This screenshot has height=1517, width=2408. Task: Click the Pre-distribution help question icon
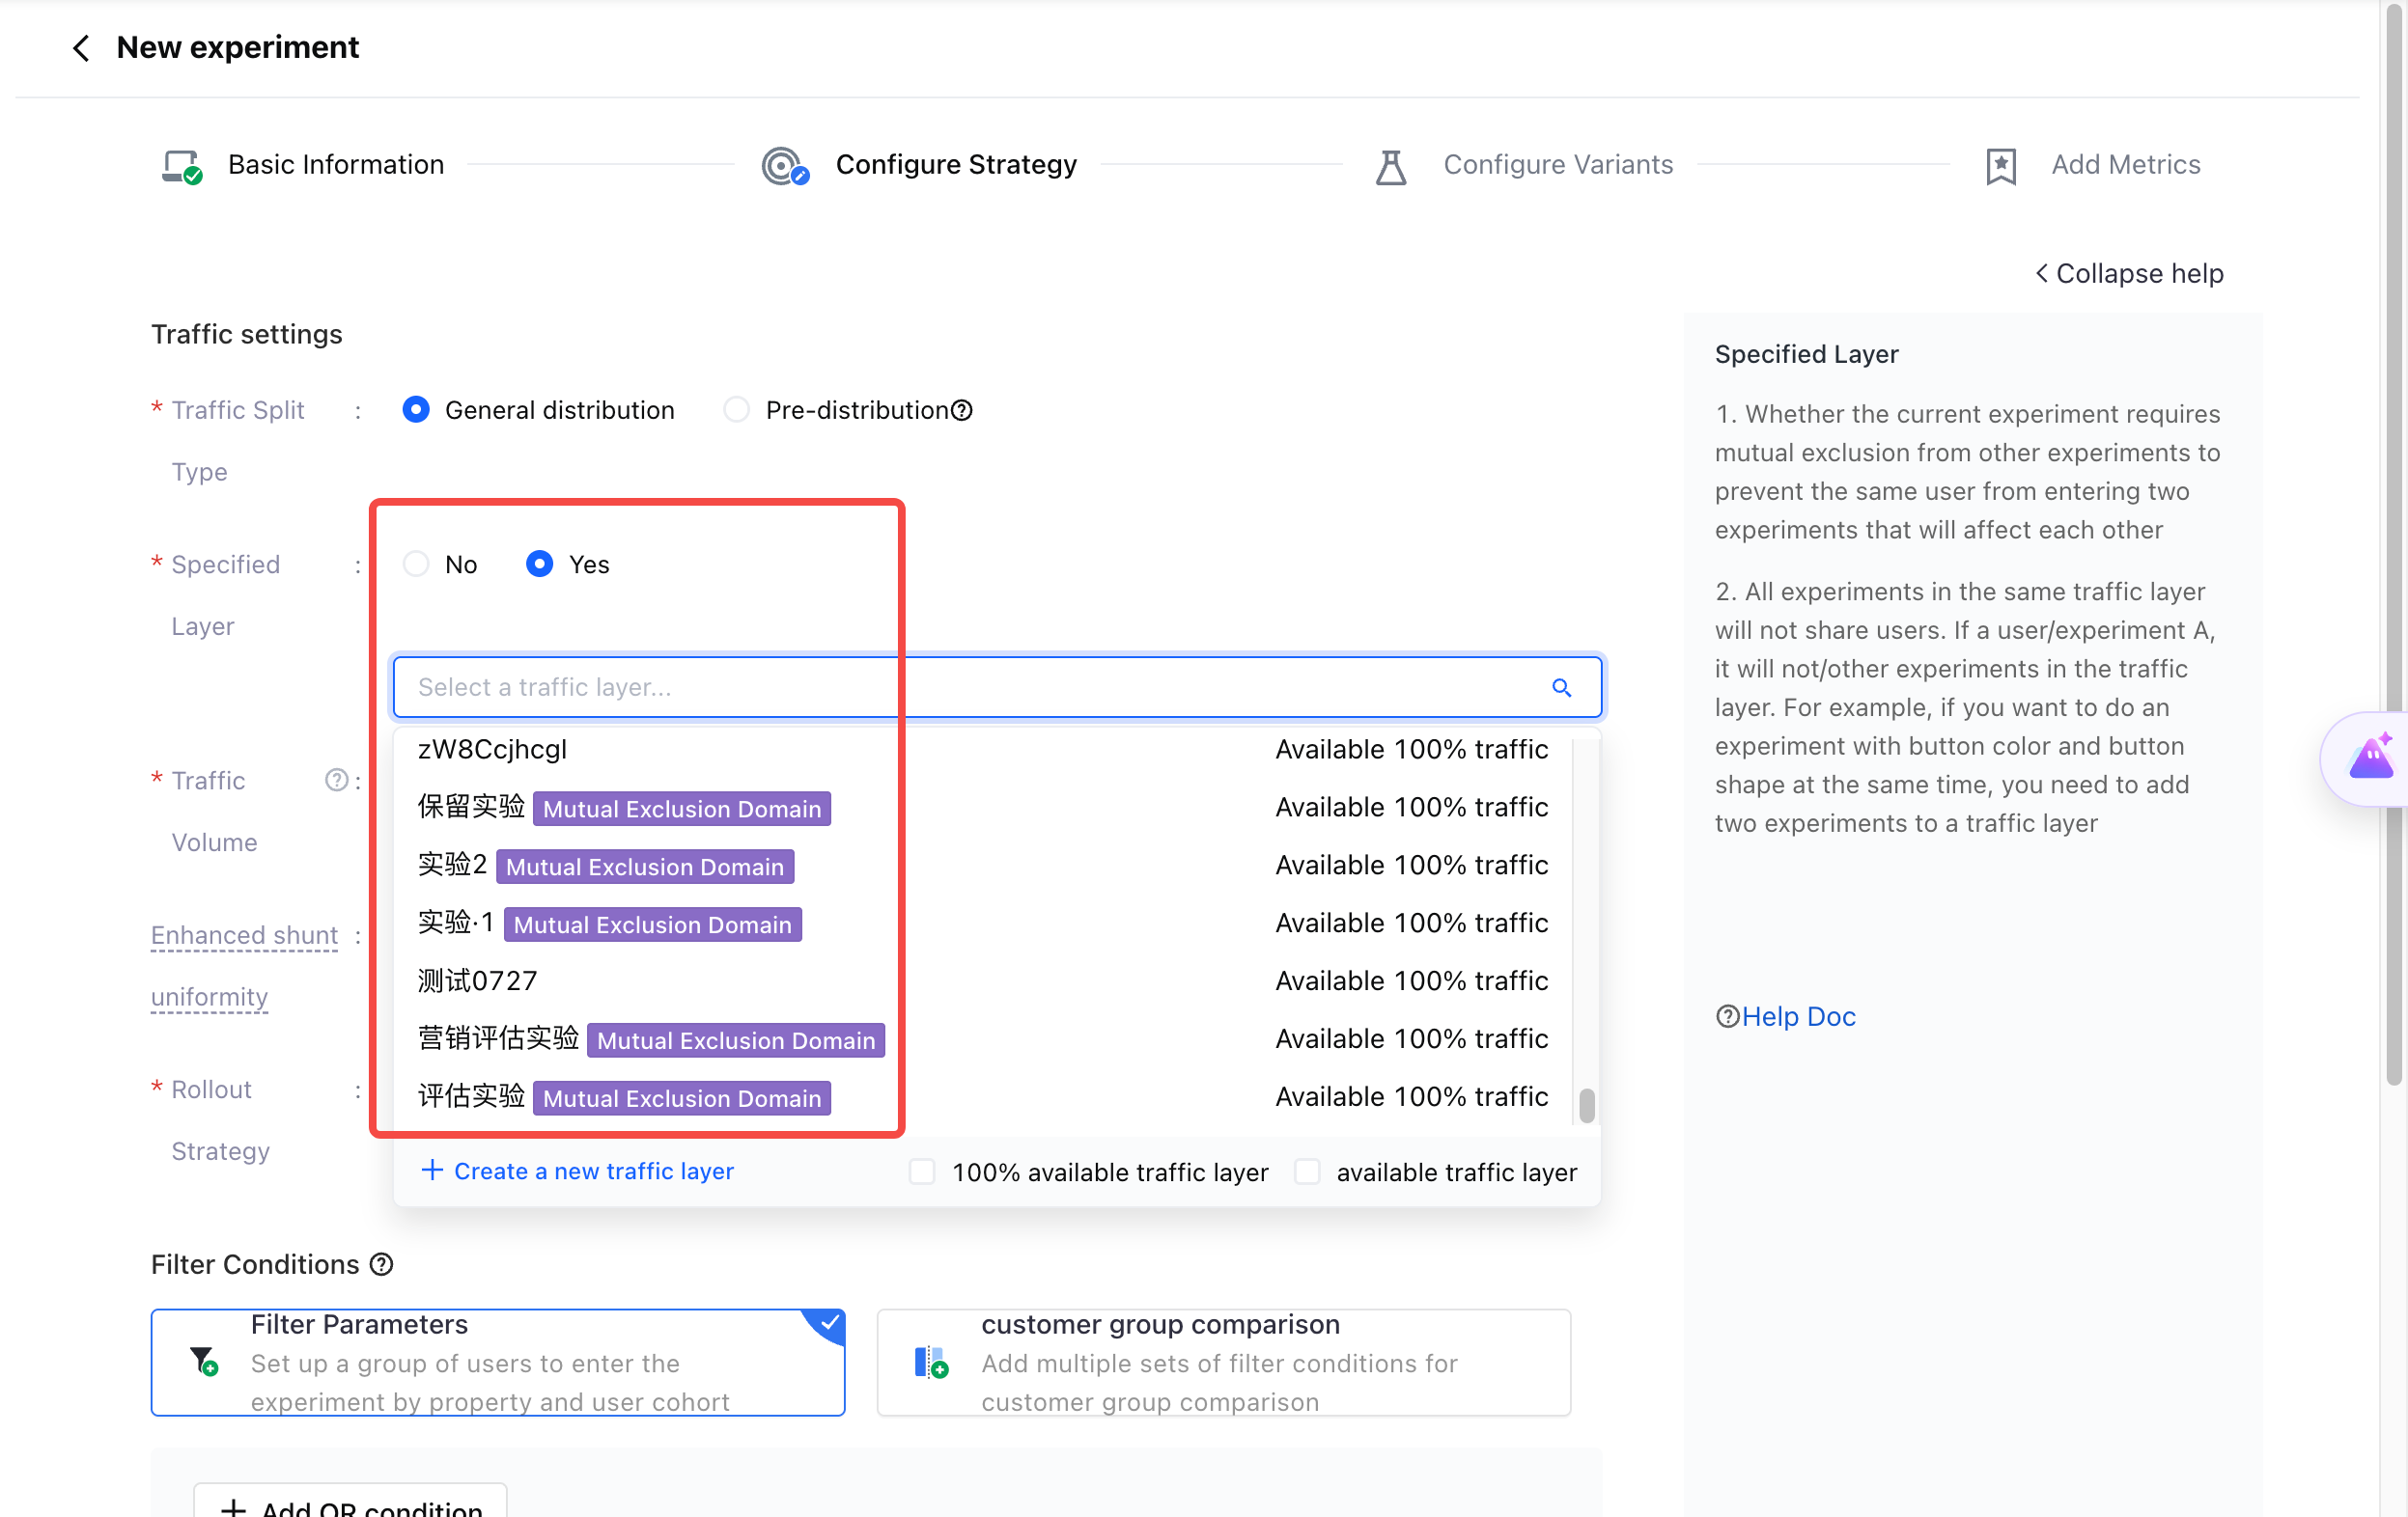(x=962, y=410)
